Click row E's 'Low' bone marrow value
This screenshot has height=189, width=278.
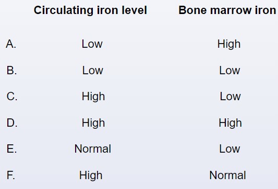(229, 149)
